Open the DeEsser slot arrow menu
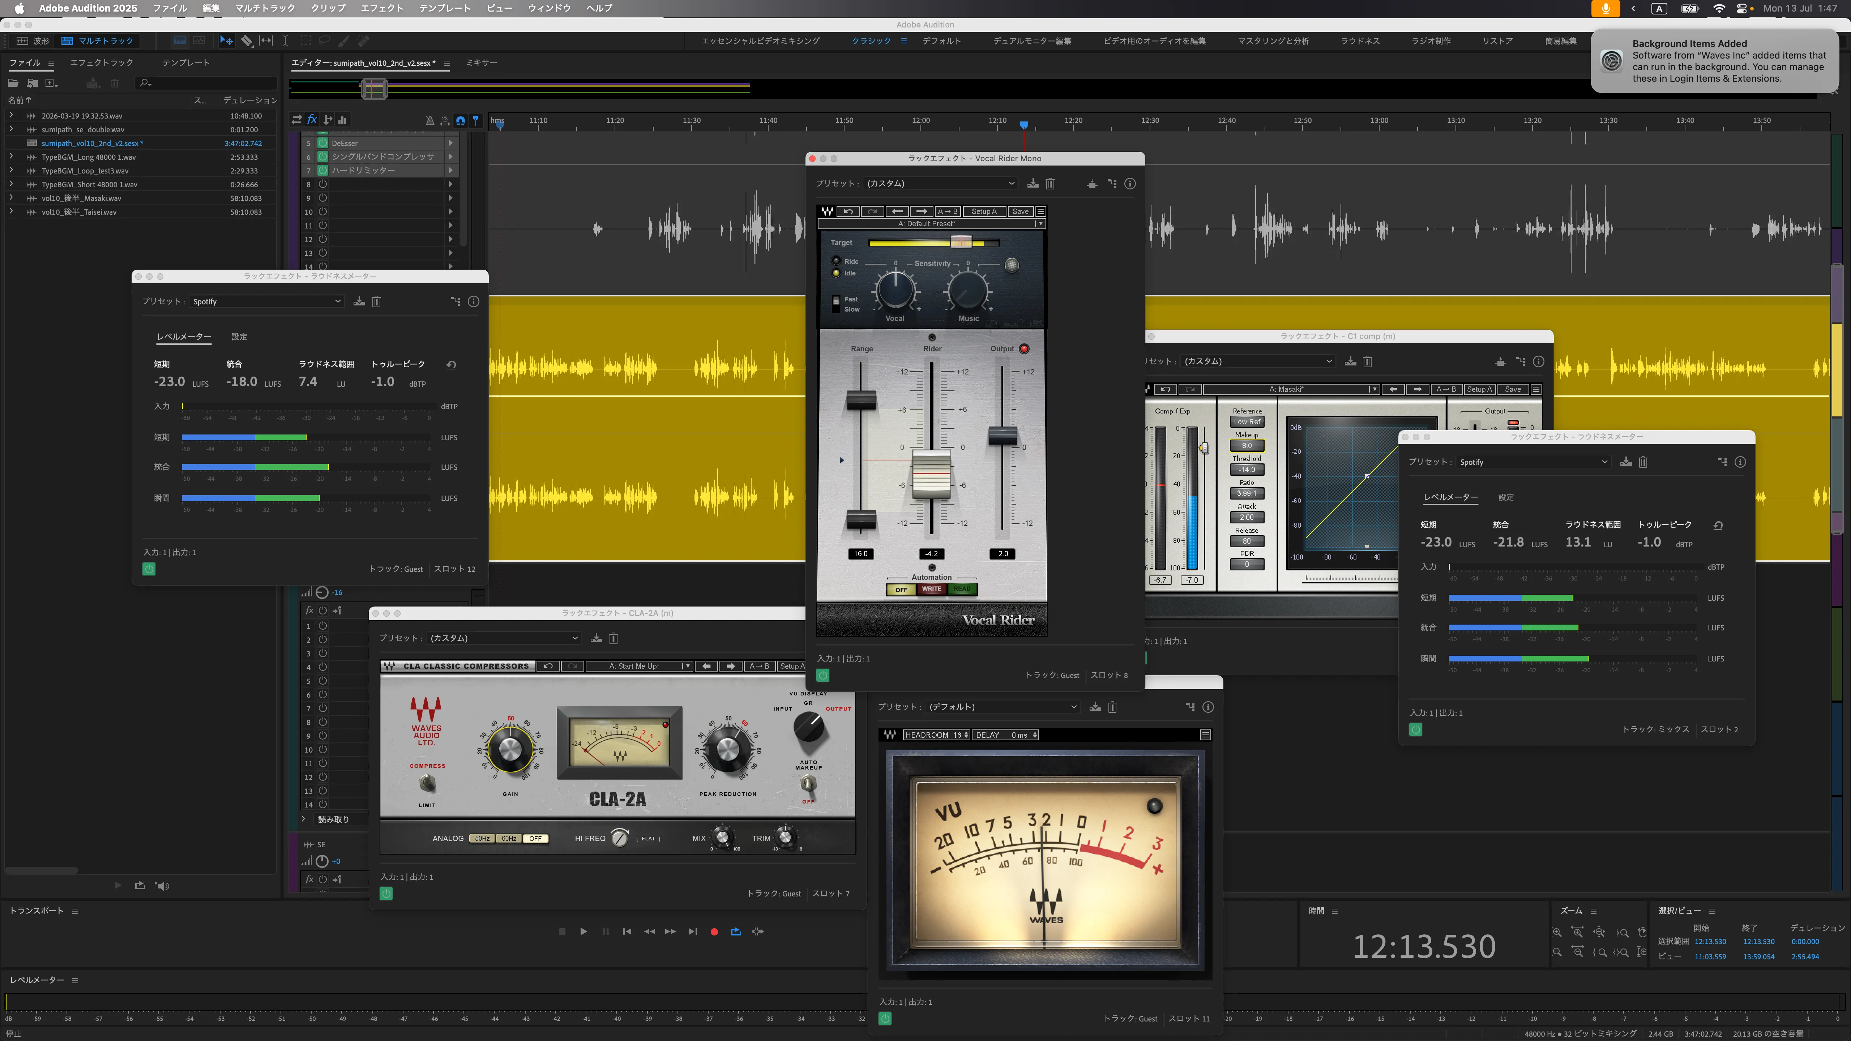The width and height of the screenshot is (1851, 1041). coord(450,143)
